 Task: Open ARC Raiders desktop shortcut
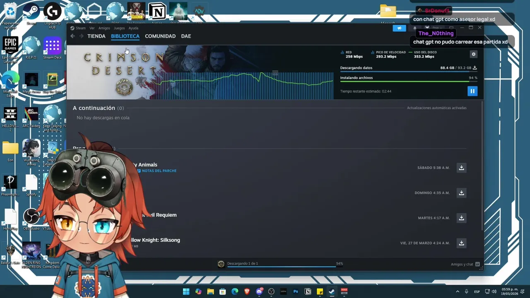point(31,117)
